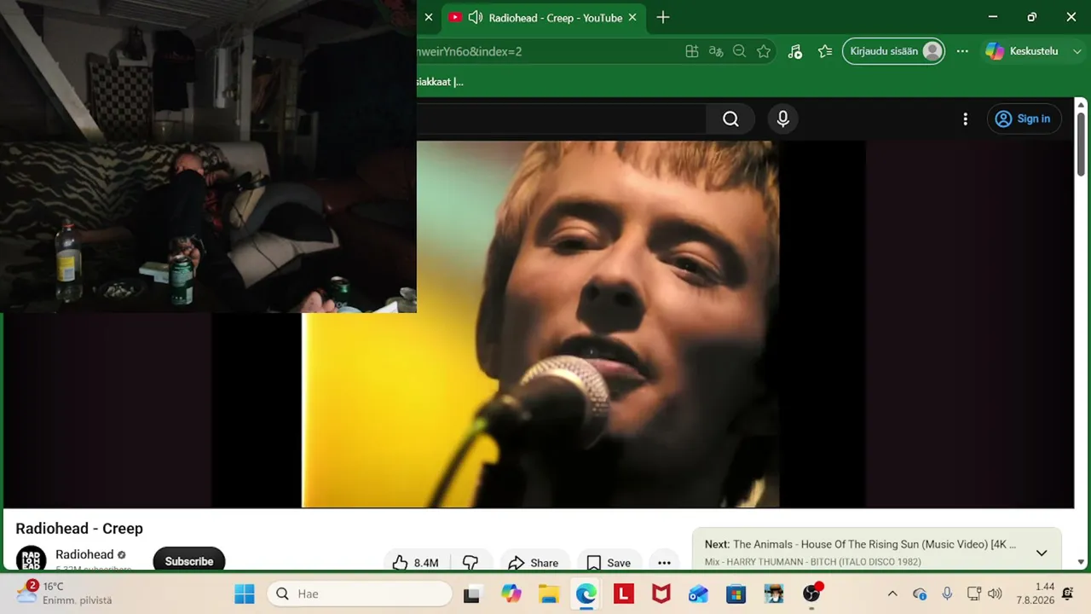Like the video with 8.4M likes

coord(416,563)
